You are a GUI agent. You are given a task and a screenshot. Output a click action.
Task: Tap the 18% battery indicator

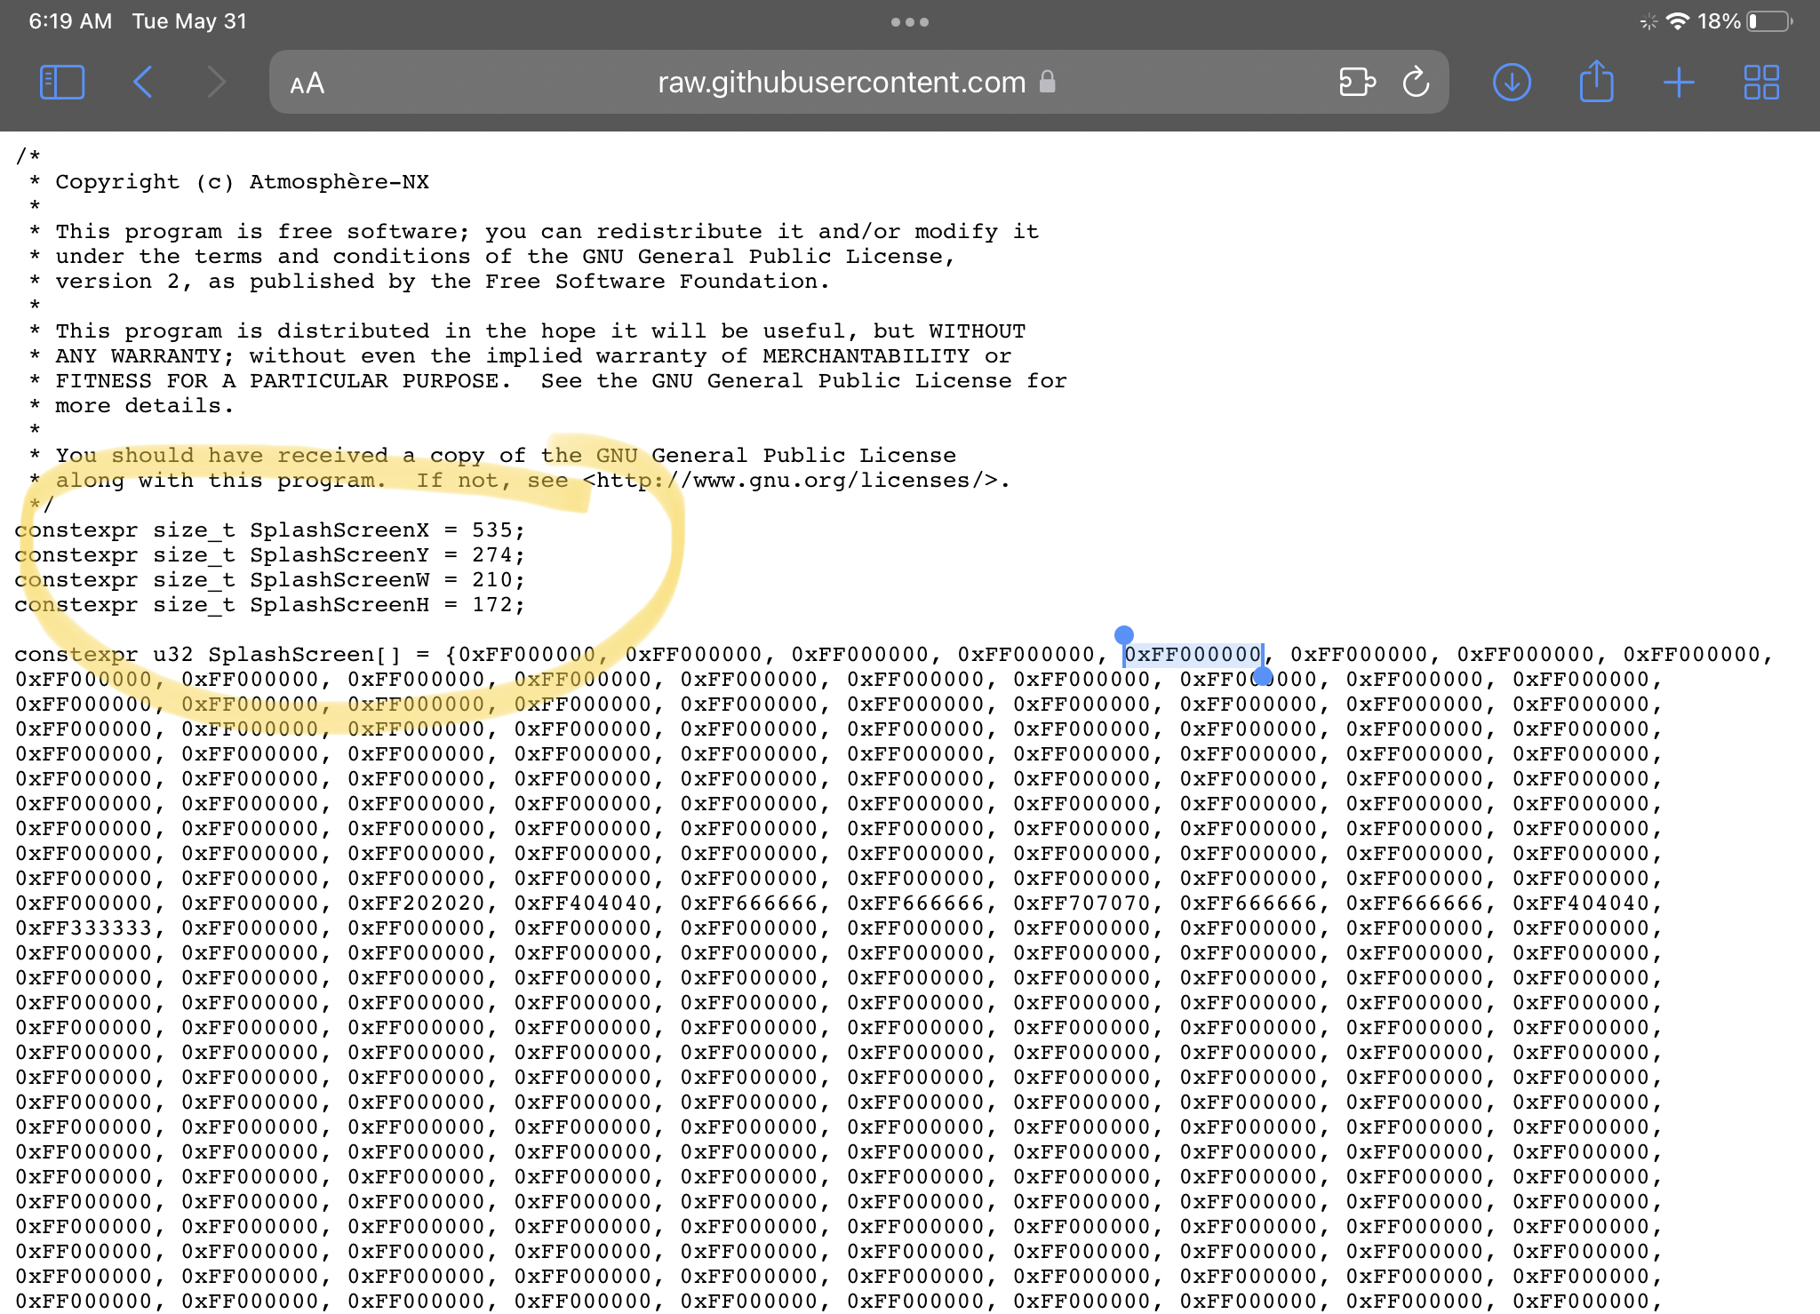(1745, 21)
